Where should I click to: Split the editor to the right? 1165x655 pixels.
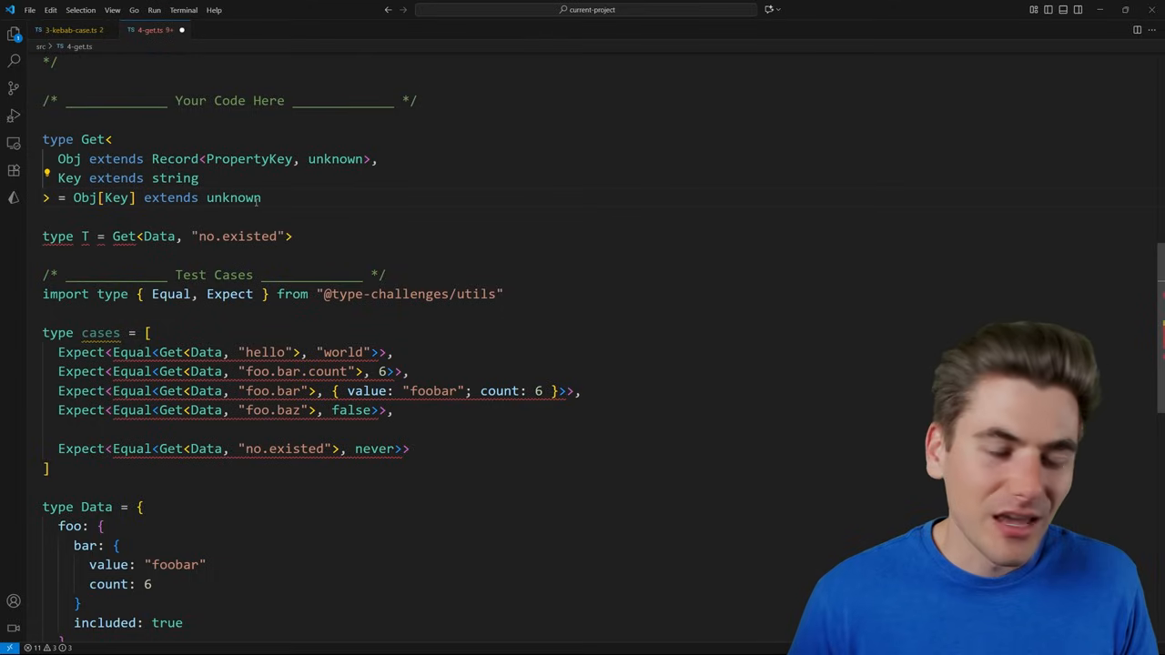tap(1137, 30)
